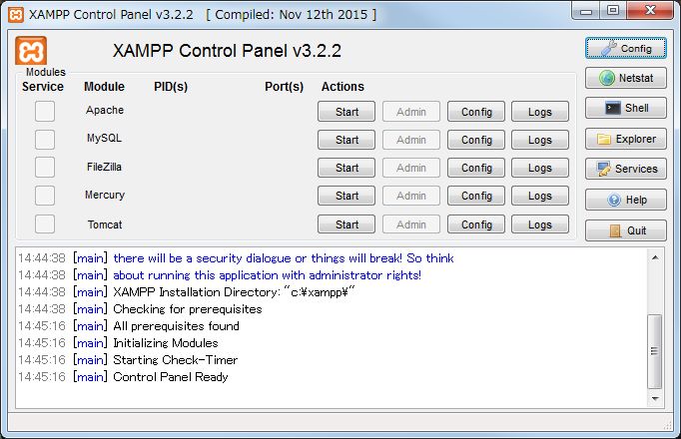Screen dimensions: 681x439
Task: Open the Mercury Logs menu
Action: (540, 196)
